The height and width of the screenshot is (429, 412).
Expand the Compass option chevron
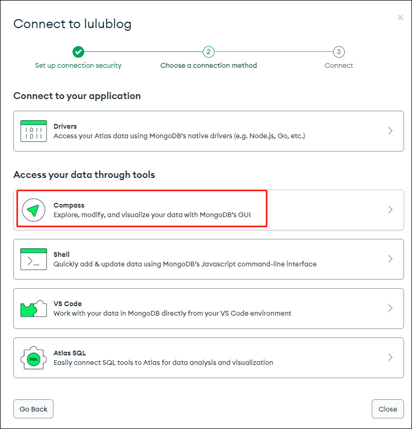(x=390, y=210)
